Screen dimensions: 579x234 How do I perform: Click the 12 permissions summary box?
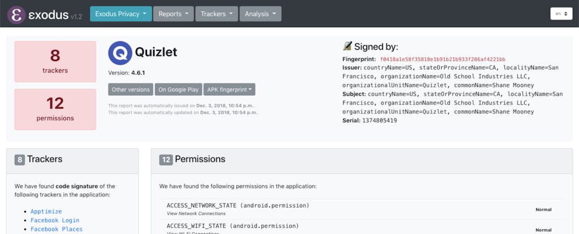click(x=55, y=109)
